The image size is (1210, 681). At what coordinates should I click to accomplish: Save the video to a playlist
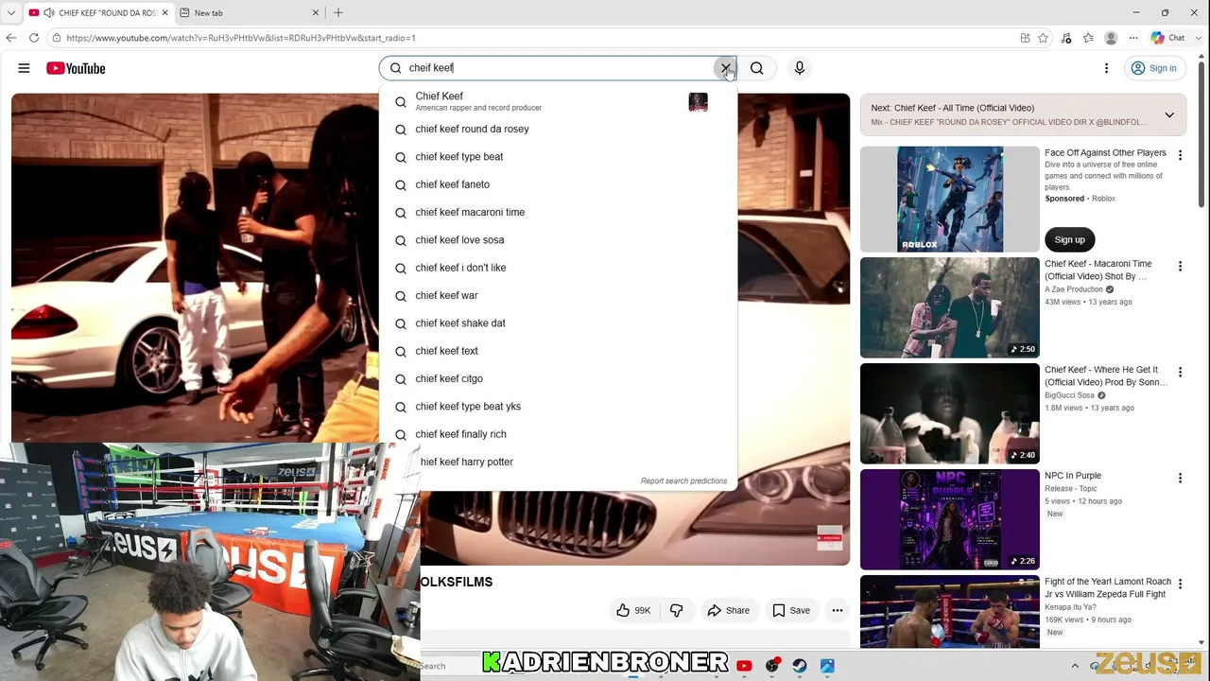pos(791,611)
